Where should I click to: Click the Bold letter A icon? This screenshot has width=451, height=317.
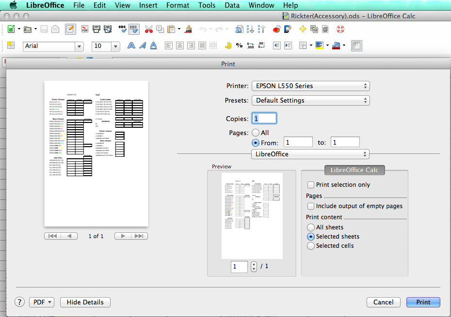point(131,45)
